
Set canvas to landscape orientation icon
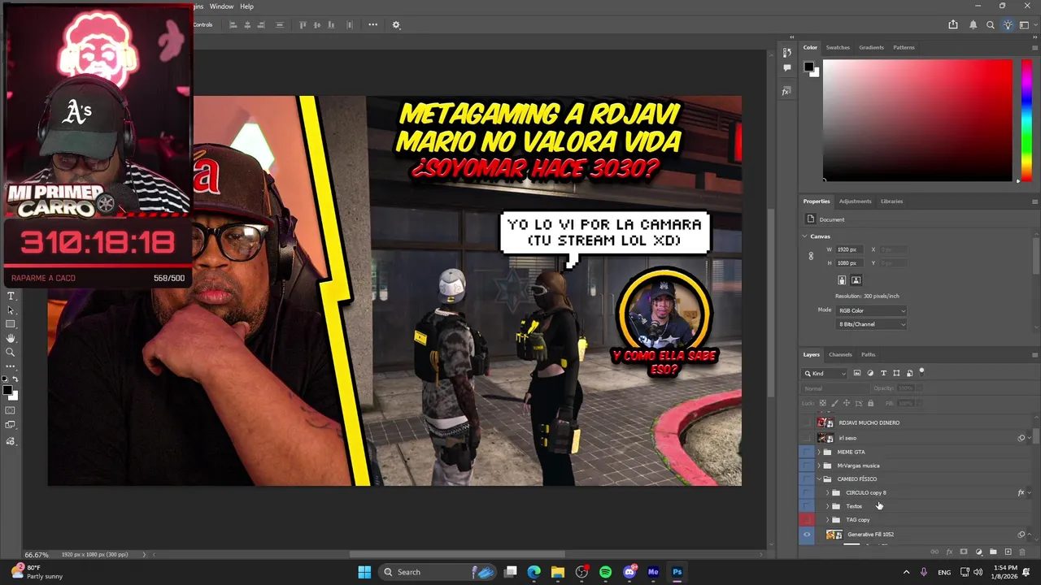(856, 280)
